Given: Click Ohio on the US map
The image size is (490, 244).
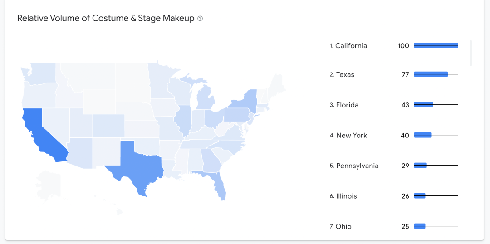Looking at the screenshot, I should pyautogui.click(x=212, y=119).
